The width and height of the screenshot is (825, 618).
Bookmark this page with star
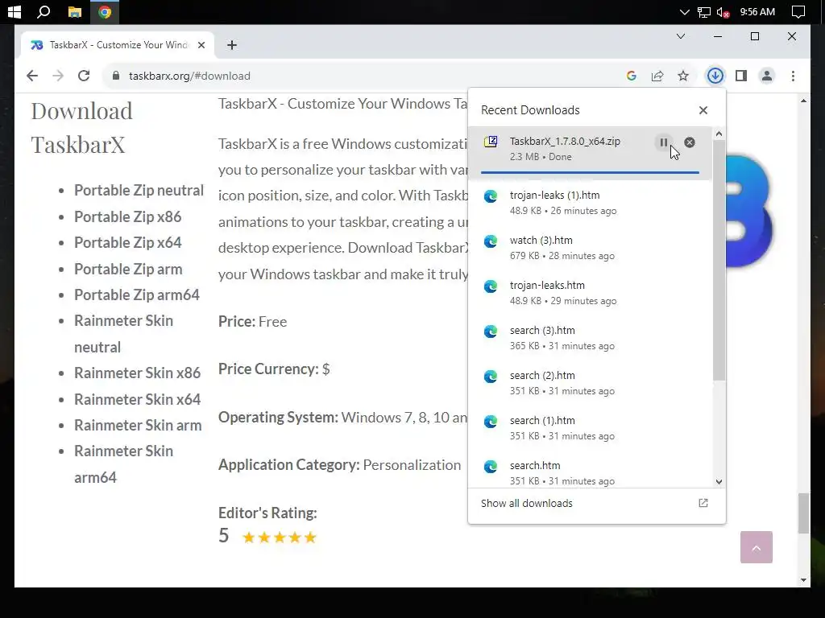683,76
